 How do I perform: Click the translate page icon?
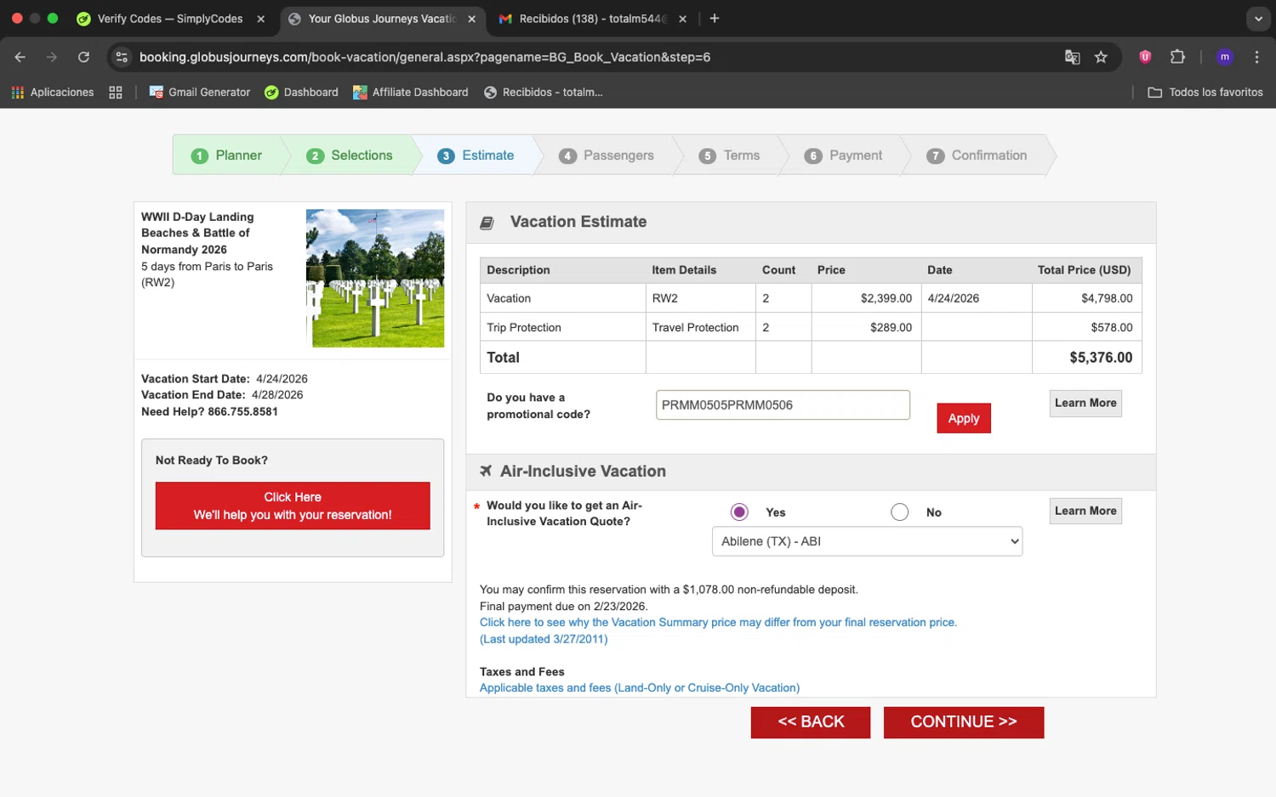(1072, 57)
